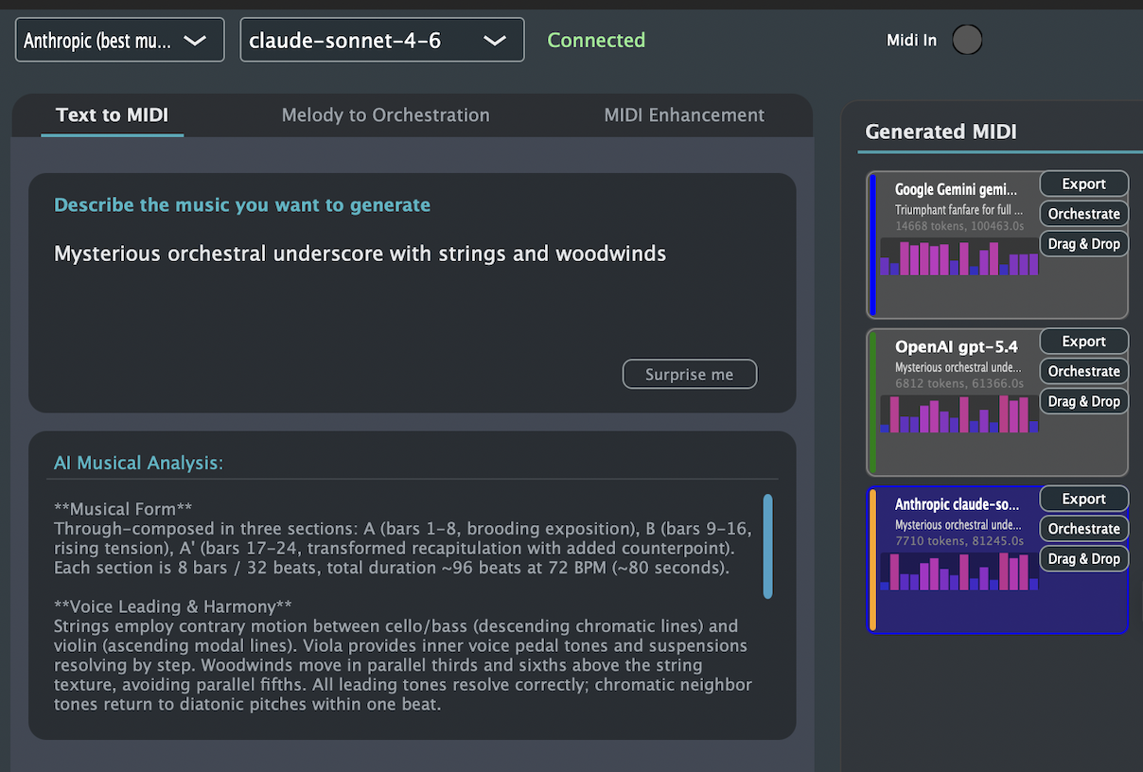Screen dimensions: 1143x772
Task: Click the Surprise me button
Action: (x=690, y=374)
